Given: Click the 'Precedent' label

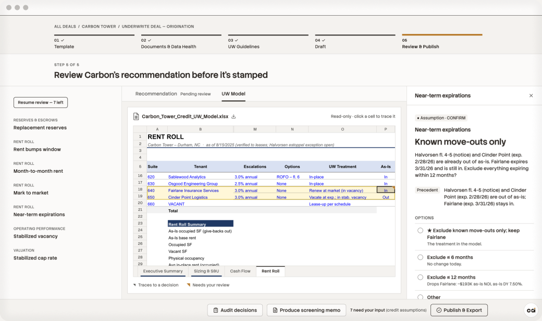Looking at the screenshot, I should [427, 190].
